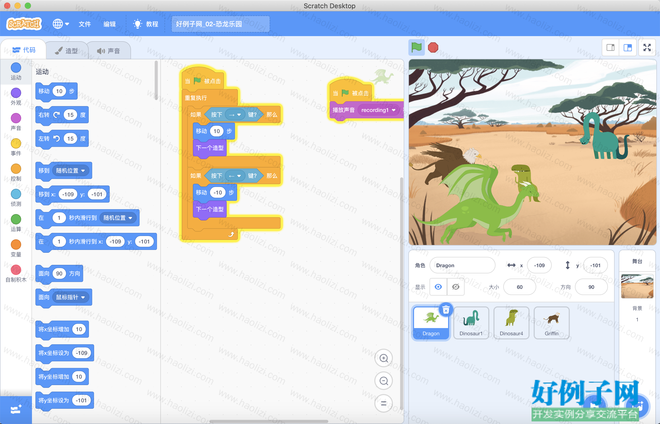Click the clockwise arrow on the 右转 15 度 block
The width and height of the screenshot is (660, 424).
click(x=56, y=115)
